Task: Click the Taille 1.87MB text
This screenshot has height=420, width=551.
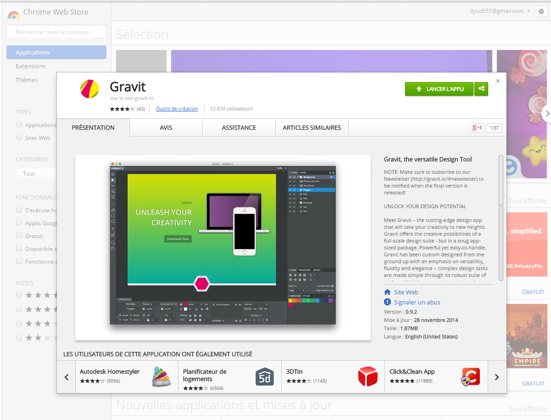Action: (401, 328)
